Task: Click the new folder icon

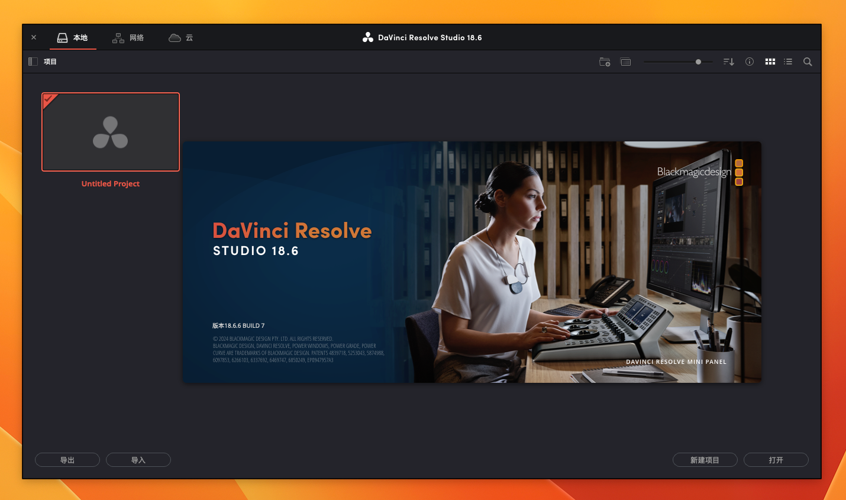Action: pyautogui.click(x=605, y=62)
